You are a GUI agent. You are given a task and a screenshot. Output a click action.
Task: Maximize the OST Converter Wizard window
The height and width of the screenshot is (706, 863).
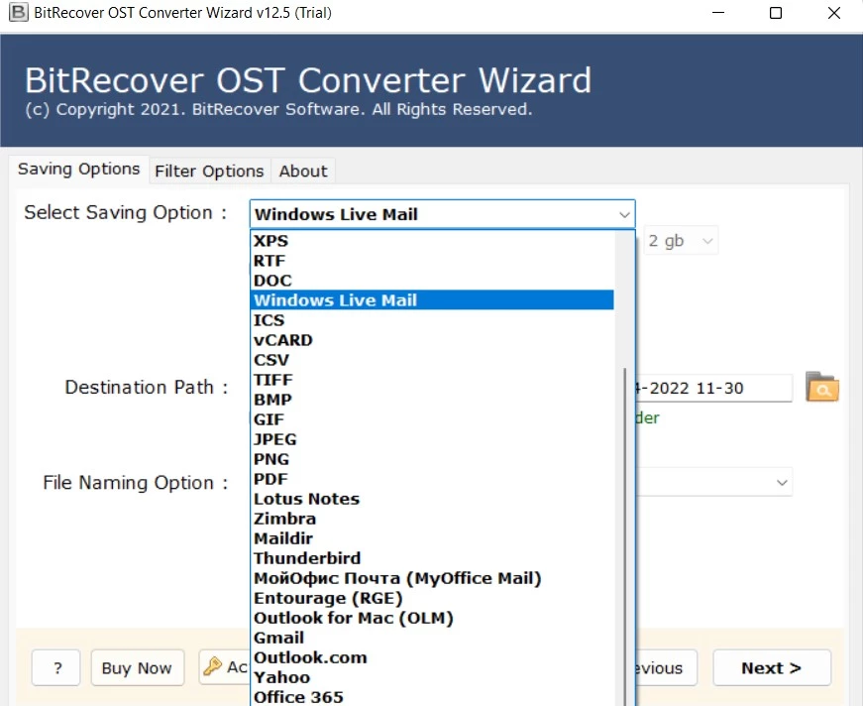point(776,13)
